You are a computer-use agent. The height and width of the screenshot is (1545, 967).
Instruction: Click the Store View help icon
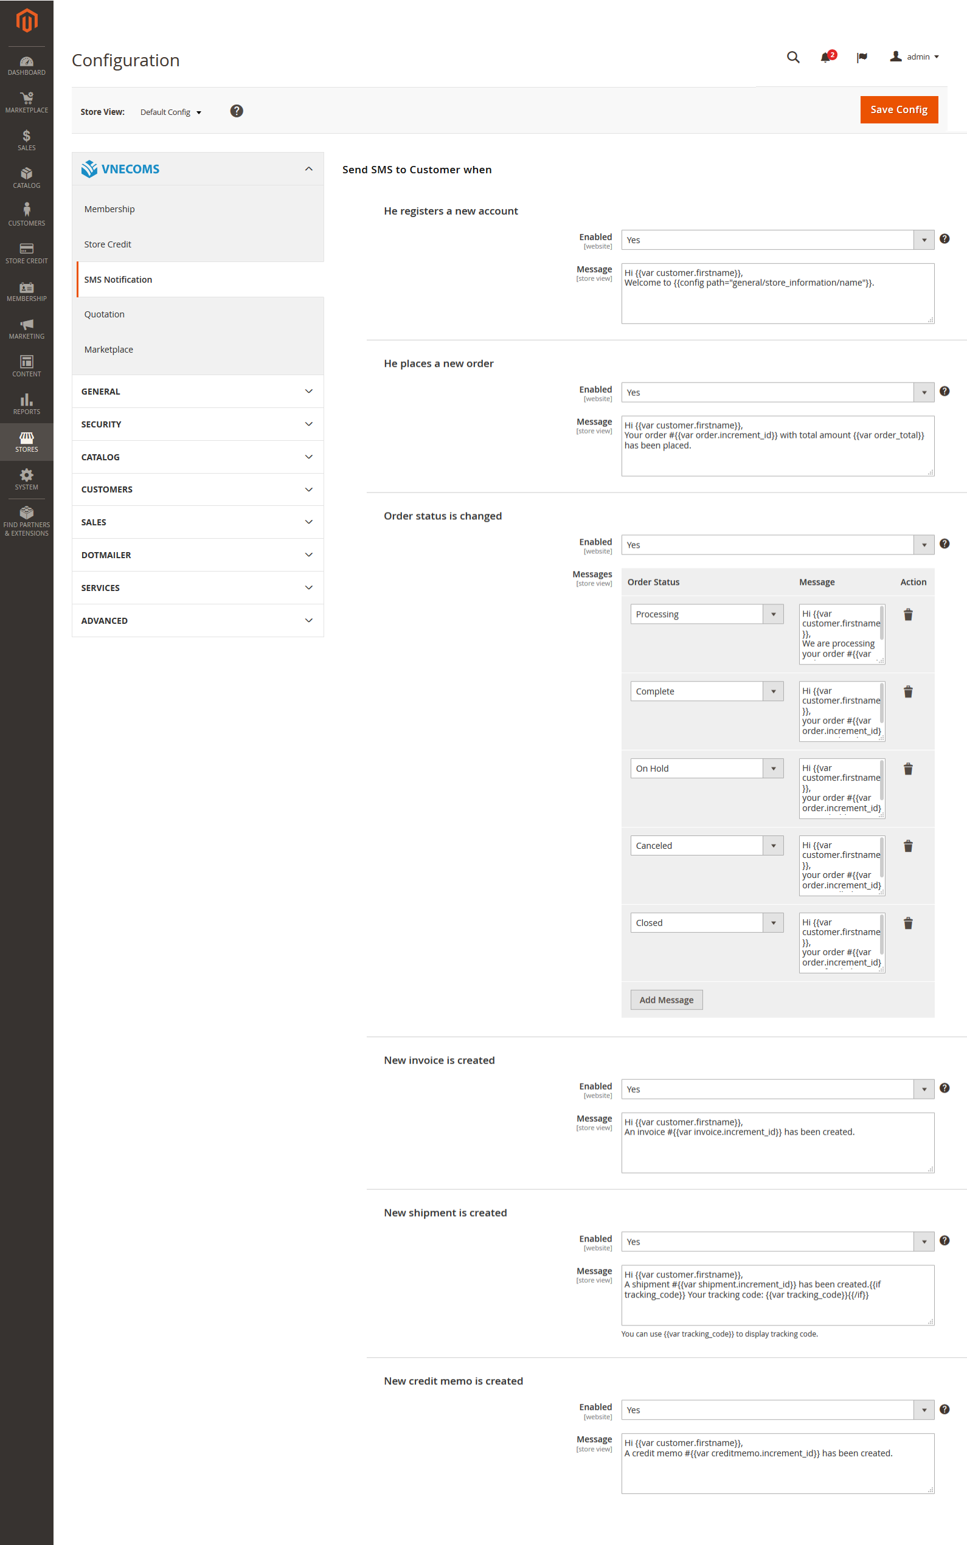tap(237, 111)
